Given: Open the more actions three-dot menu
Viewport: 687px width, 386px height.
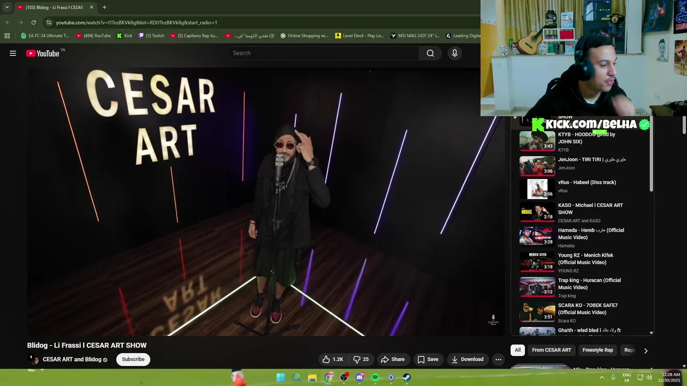Looking at the screenshot, I should [498, 359].
